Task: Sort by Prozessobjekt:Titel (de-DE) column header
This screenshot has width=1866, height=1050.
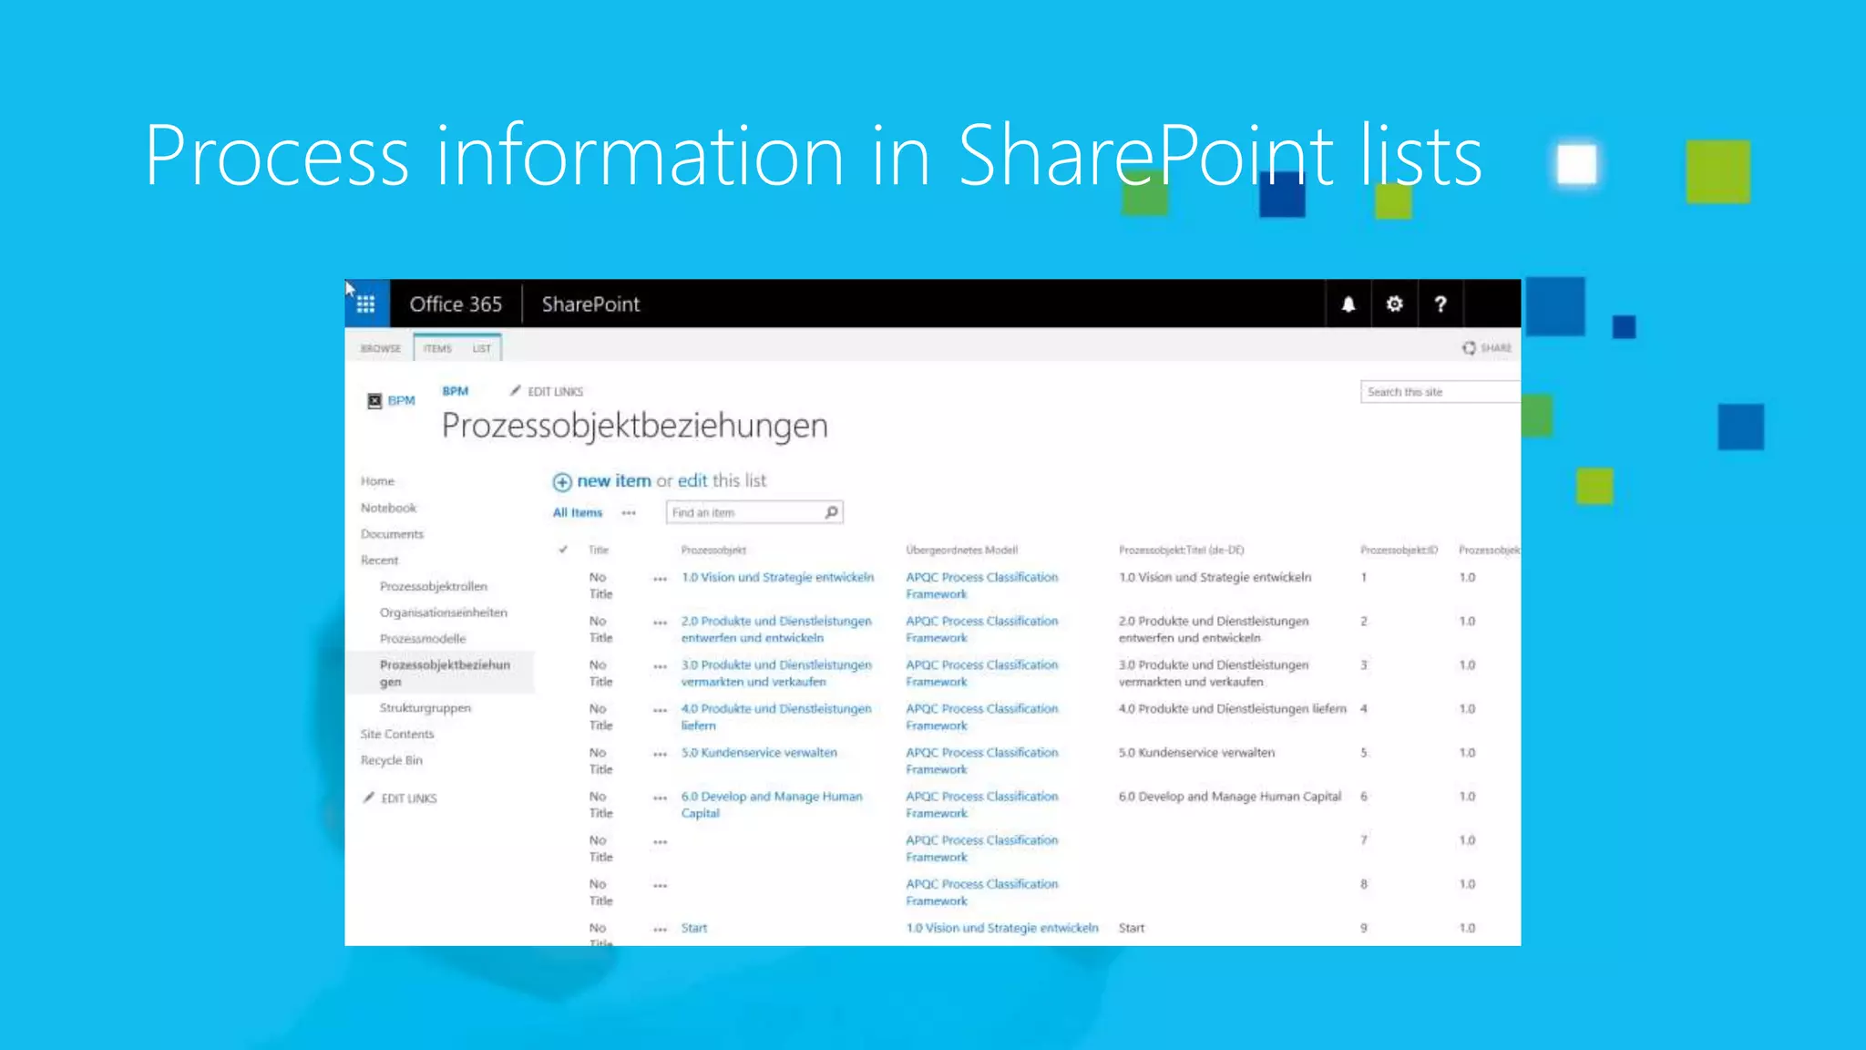Action: [x=1181, y=550]
